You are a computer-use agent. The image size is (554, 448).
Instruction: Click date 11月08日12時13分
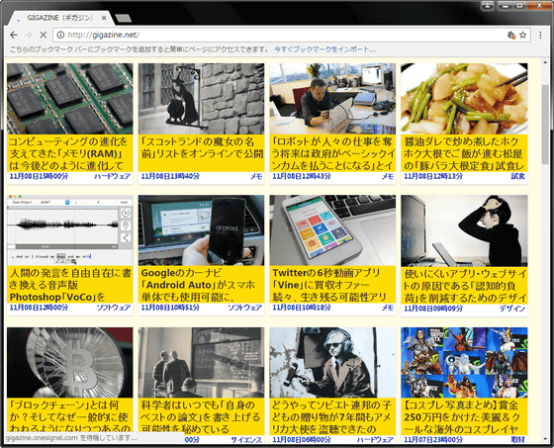tap(433, 176)
